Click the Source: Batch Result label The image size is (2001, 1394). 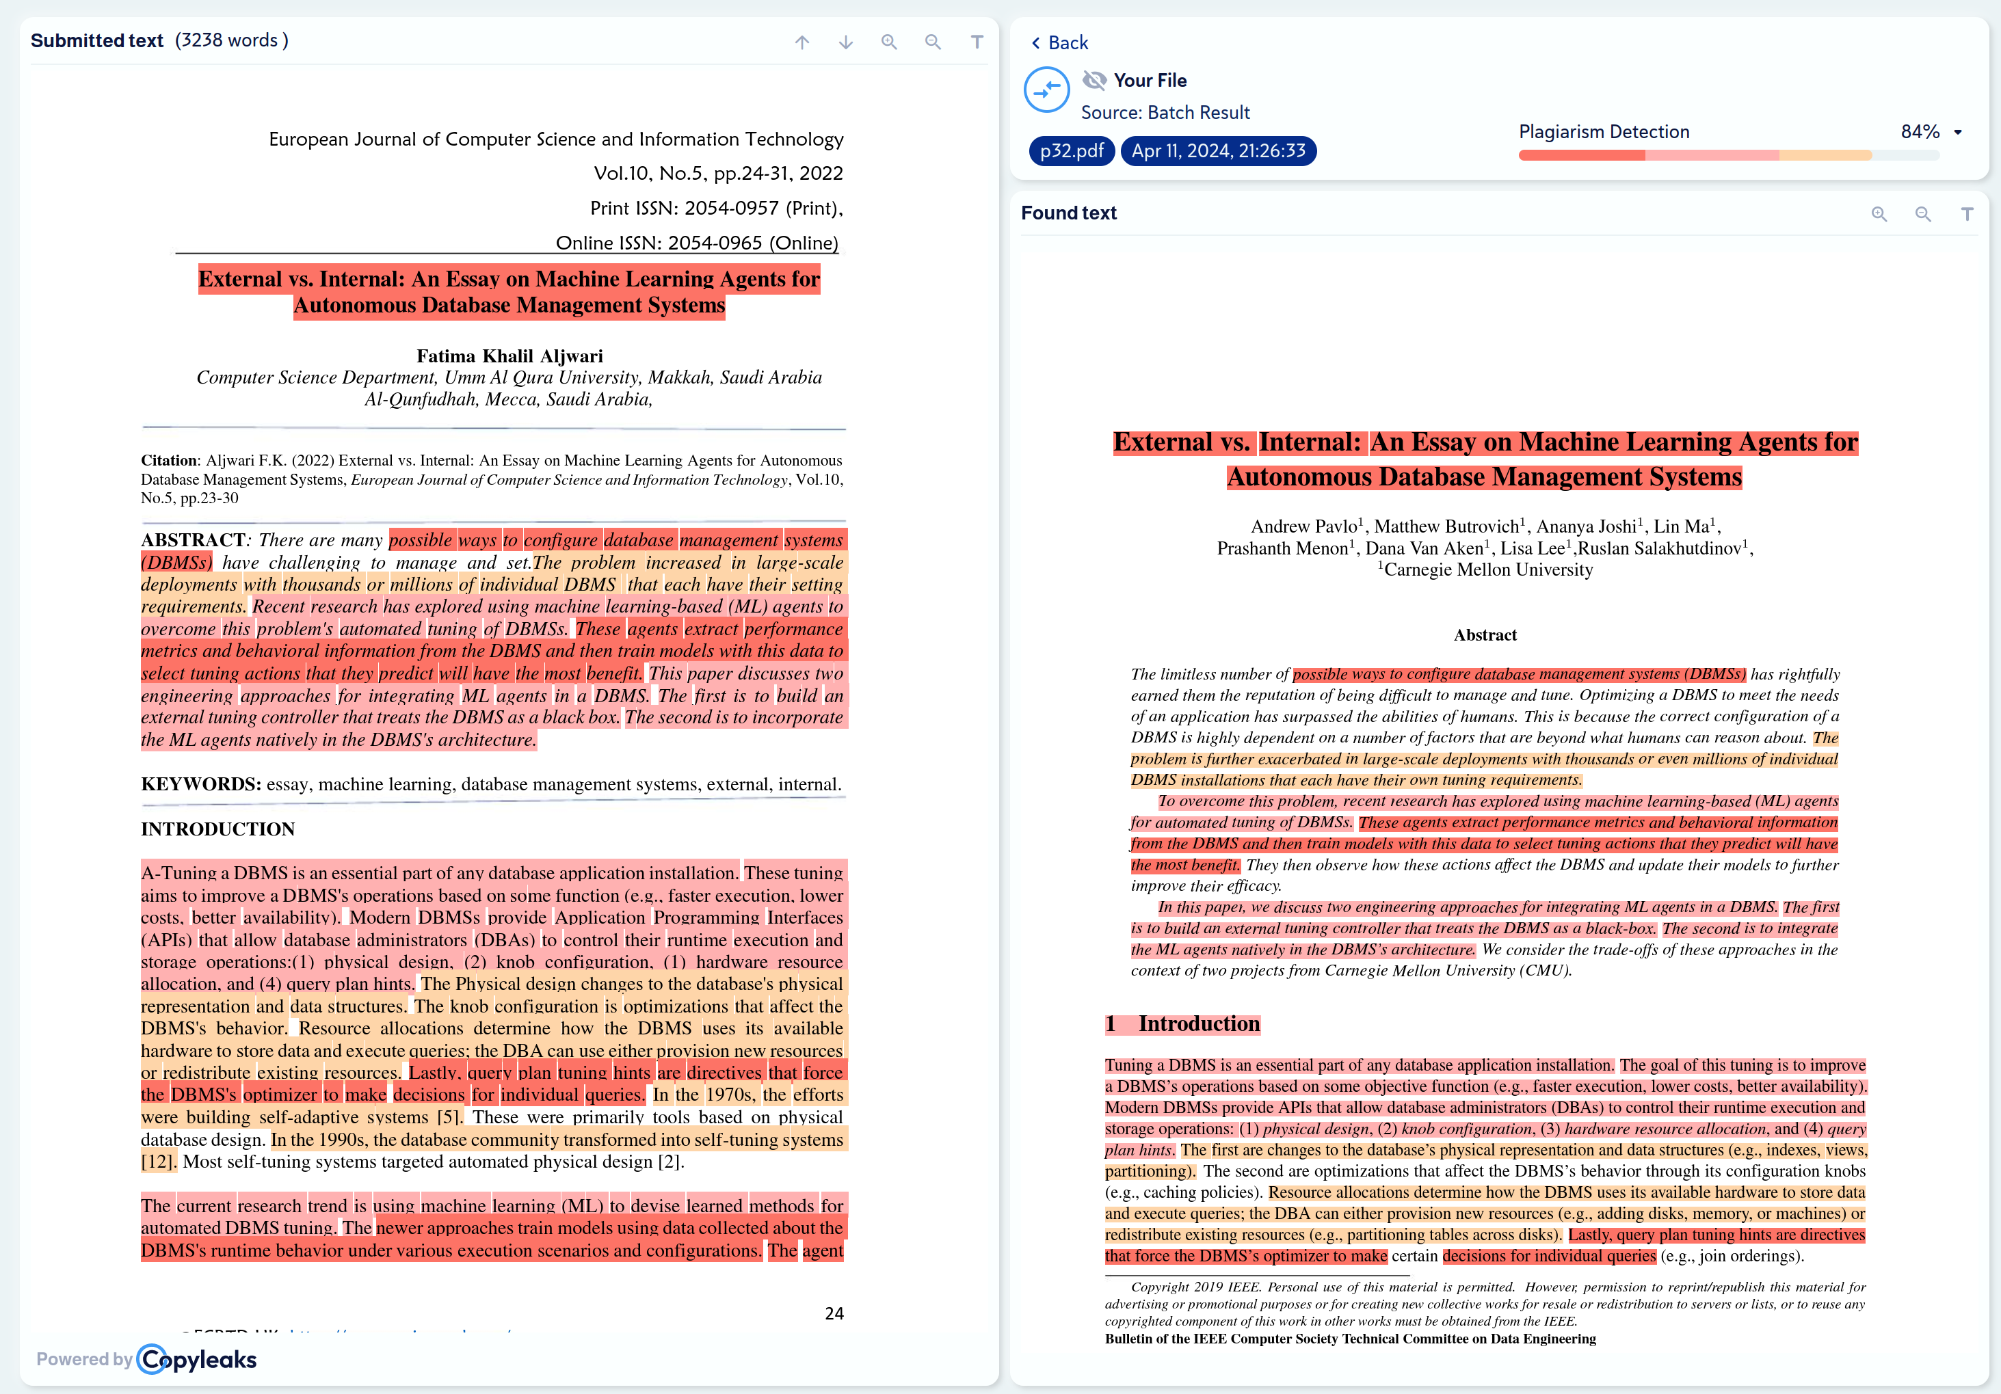coord(1165,112)
